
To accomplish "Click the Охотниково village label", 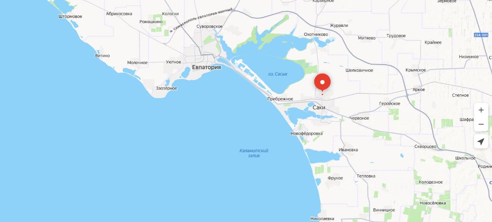I will (316, 35).
